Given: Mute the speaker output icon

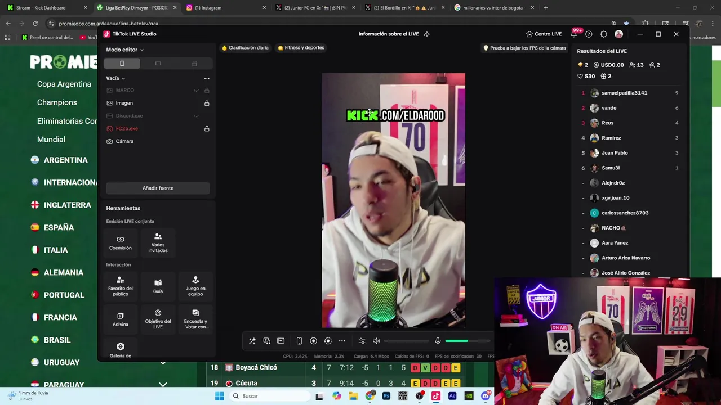Looking at the screenshot, I should click(x=376, y=341).
